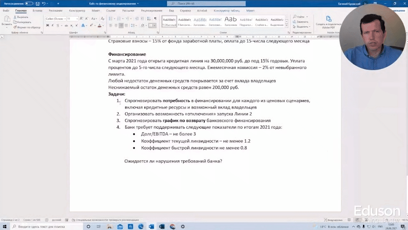Select the Обычный style
This screenshot has width=408, height=230.
tap(169, 21)
